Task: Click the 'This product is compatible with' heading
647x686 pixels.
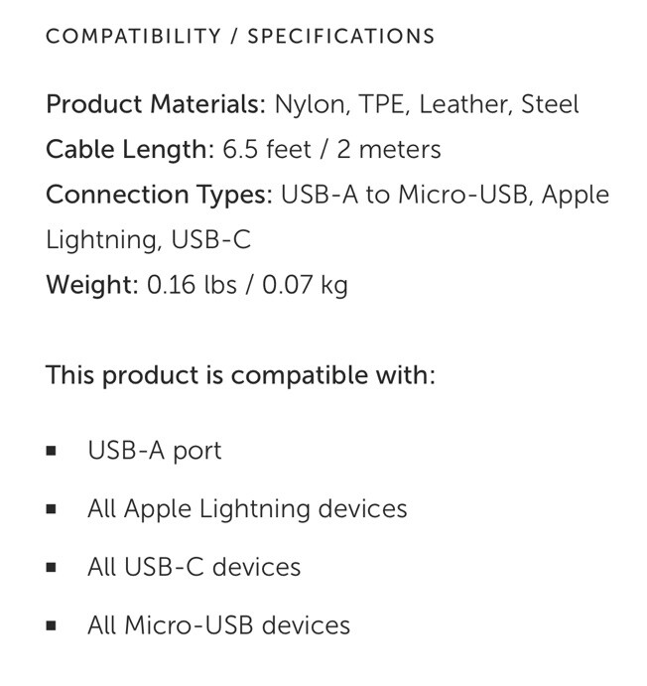Action: (x=240, y=375)
